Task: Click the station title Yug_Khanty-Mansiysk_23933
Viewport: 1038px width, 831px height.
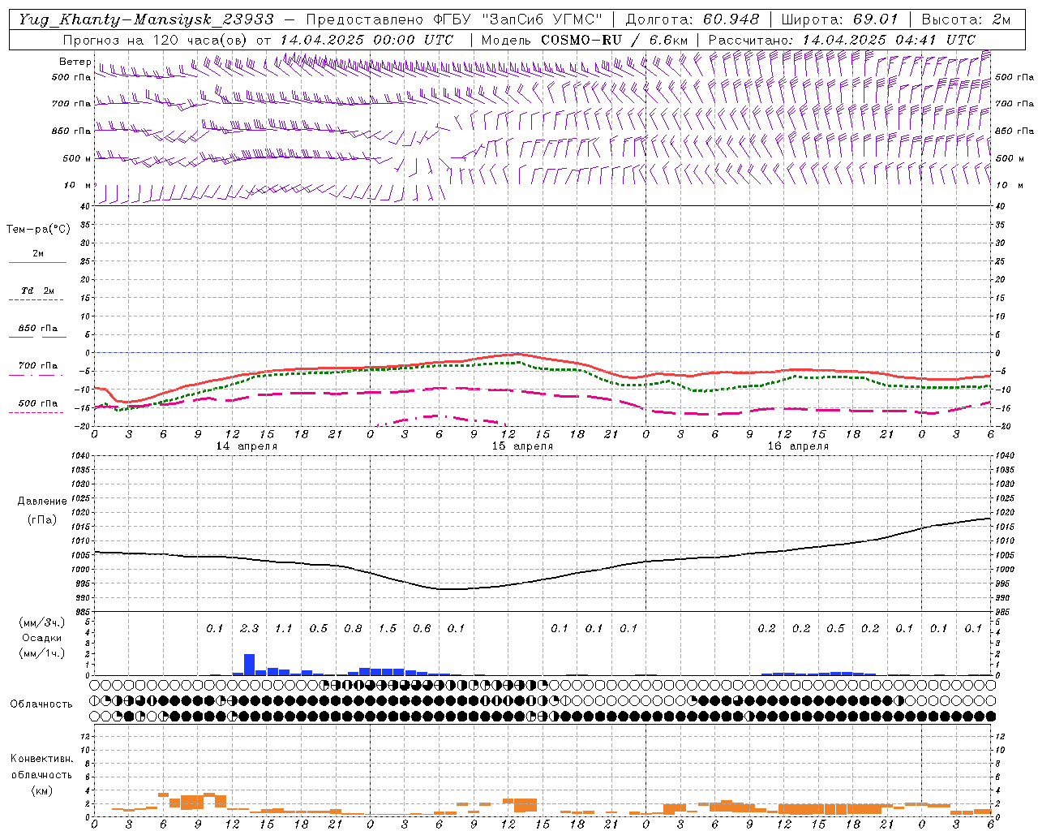Action: point(146,19)
